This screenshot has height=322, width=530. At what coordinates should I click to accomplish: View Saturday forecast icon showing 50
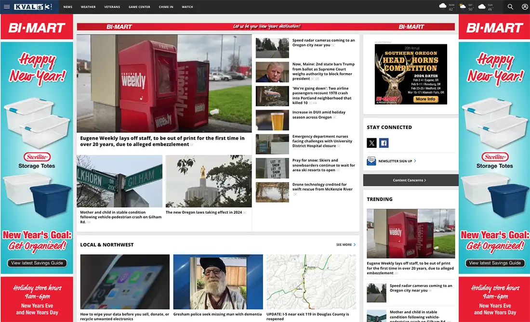462,6
